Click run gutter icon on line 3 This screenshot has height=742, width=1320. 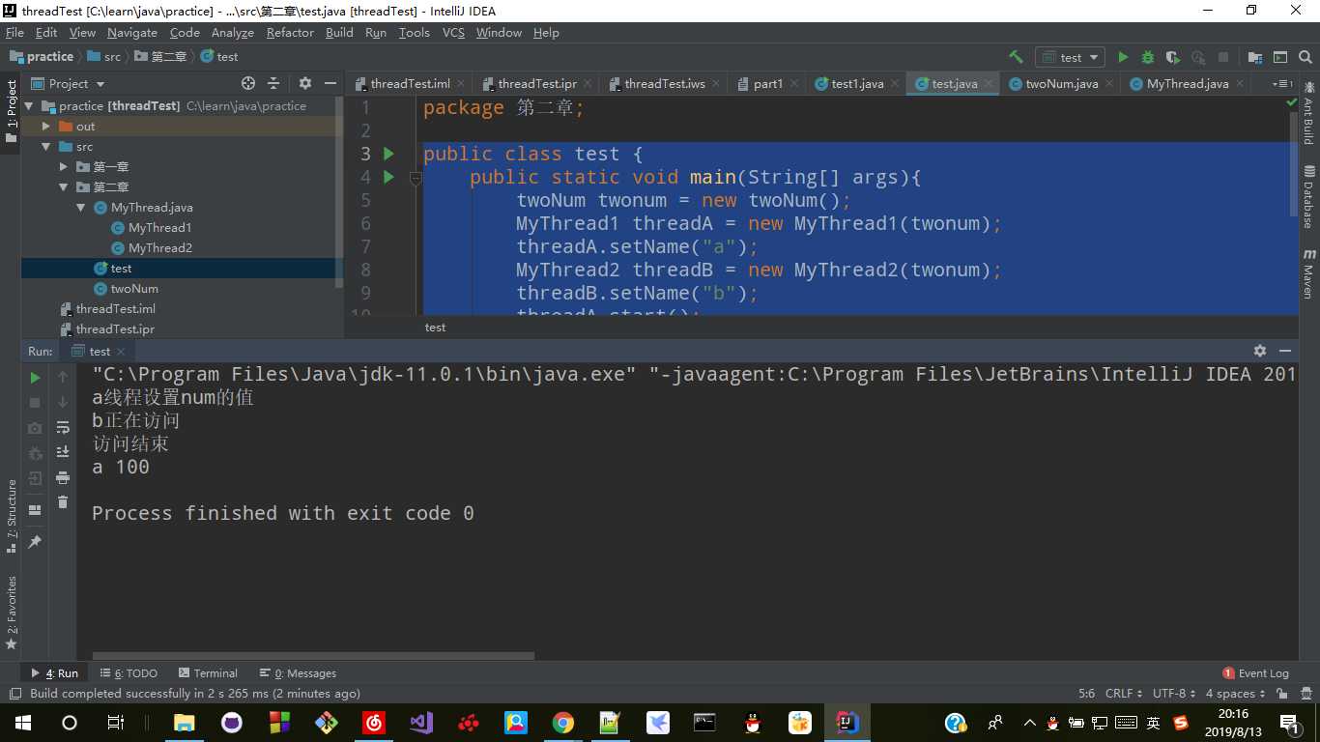pos(388,154)
